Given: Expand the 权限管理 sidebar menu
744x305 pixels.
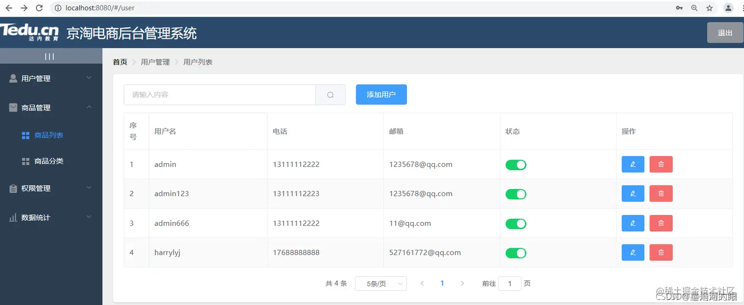Looking at the screenshot, I should (51, 188).
